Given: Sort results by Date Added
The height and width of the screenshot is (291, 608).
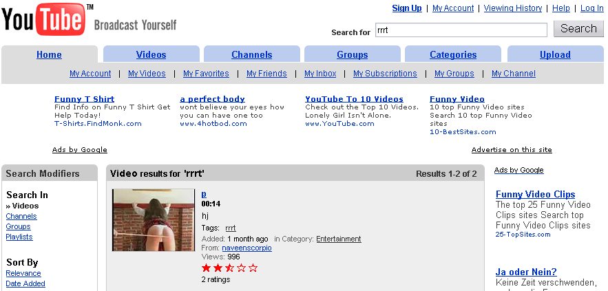Looking at the screenshot, I should tap(25, 283).
